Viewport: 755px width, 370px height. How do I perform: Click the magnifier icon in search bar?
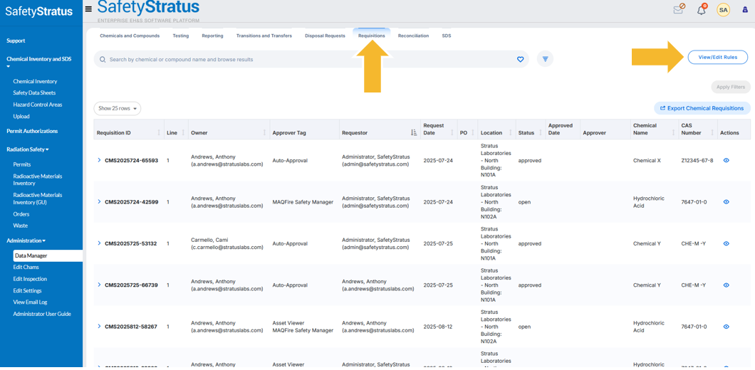pos(103,60)
